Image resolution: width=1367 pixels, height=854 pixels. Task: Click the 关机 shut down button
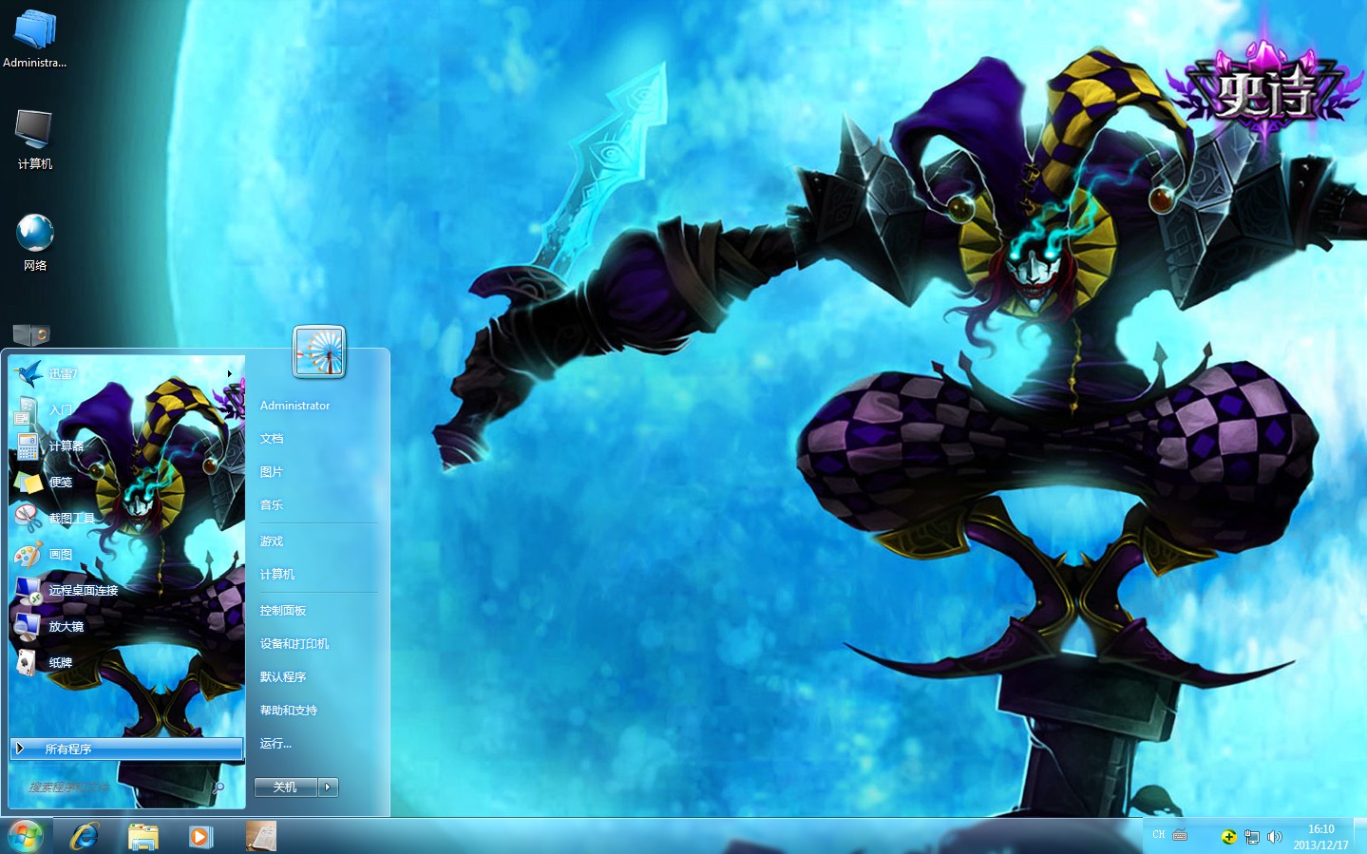tap(286, 787)
